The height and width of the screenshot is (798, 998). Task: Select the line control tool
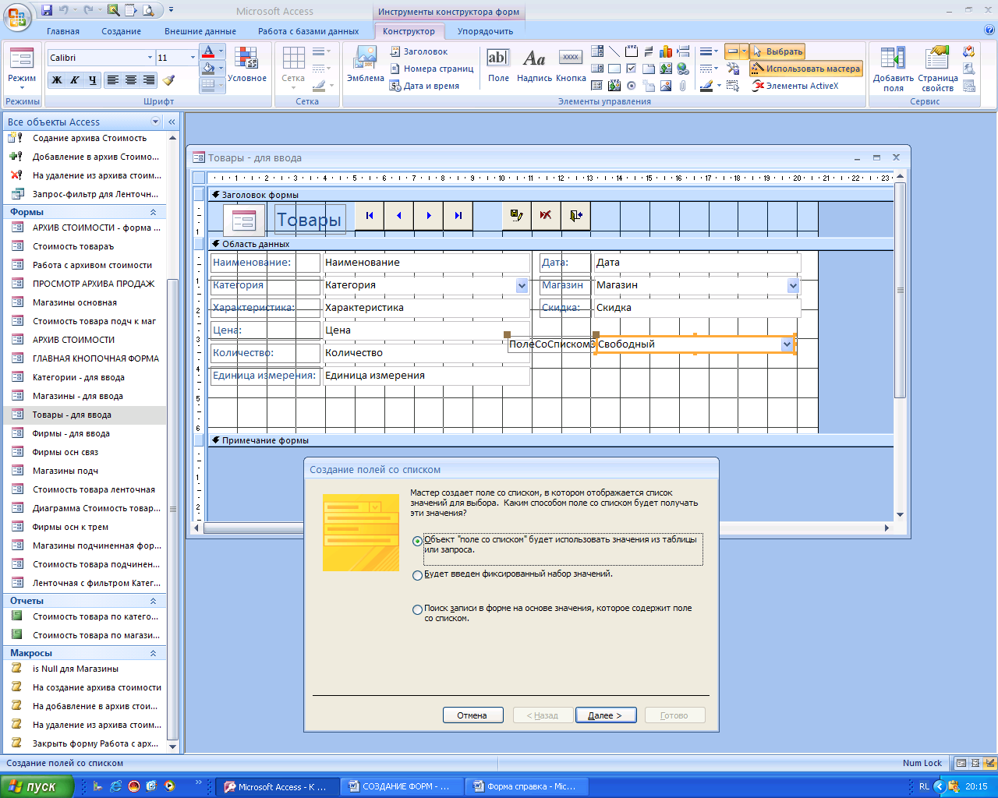pyautogui.click(x=614, y=51)
